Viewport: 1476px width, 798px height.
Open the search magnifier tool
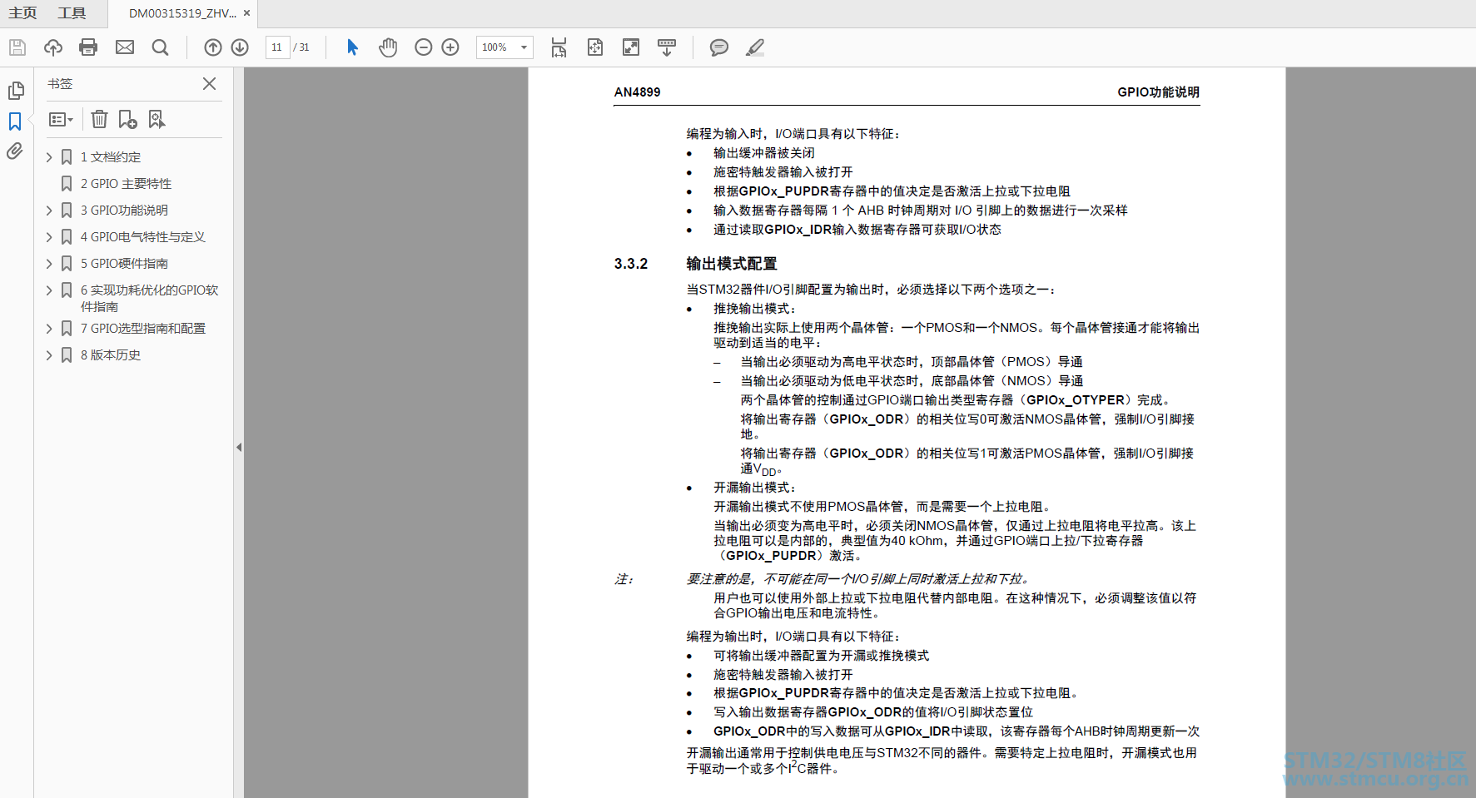tap(160, 47)
